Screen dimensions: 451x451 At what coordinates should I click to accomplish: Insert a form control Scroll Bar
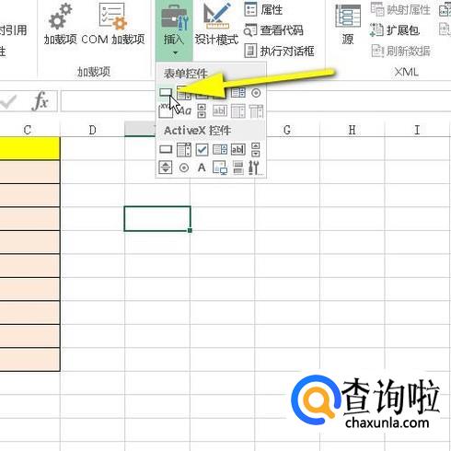(x=202, y=110)
